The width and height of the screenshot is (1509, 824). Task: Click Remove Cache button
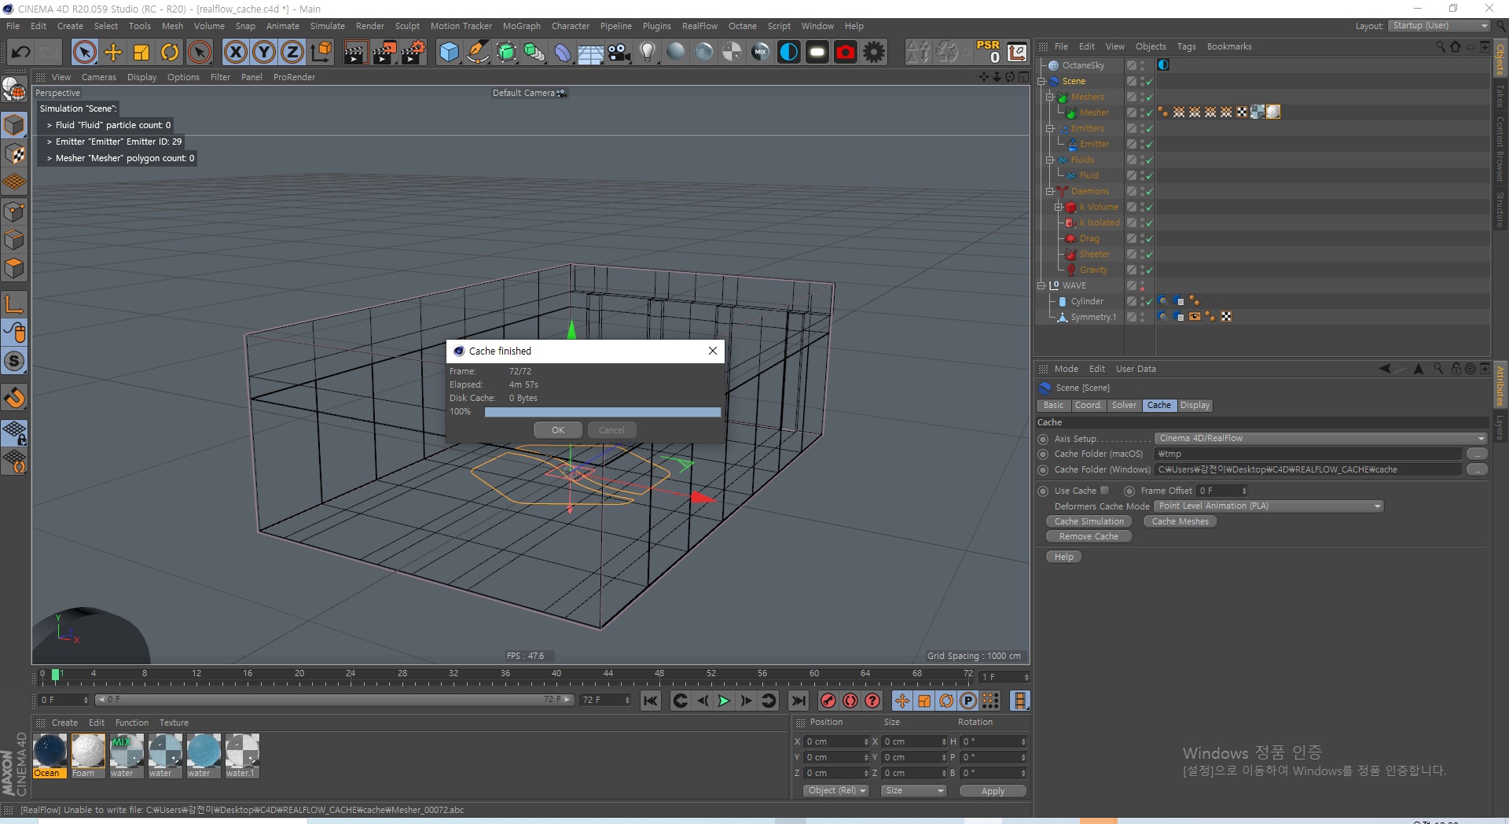pyautogui.click(x=1089, y=536)
